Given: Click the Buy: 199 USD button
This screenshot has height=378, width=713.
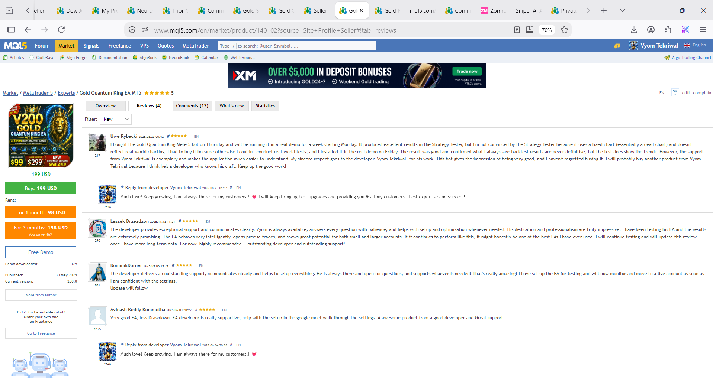Looking at the screenshot, I should (41, 188).
